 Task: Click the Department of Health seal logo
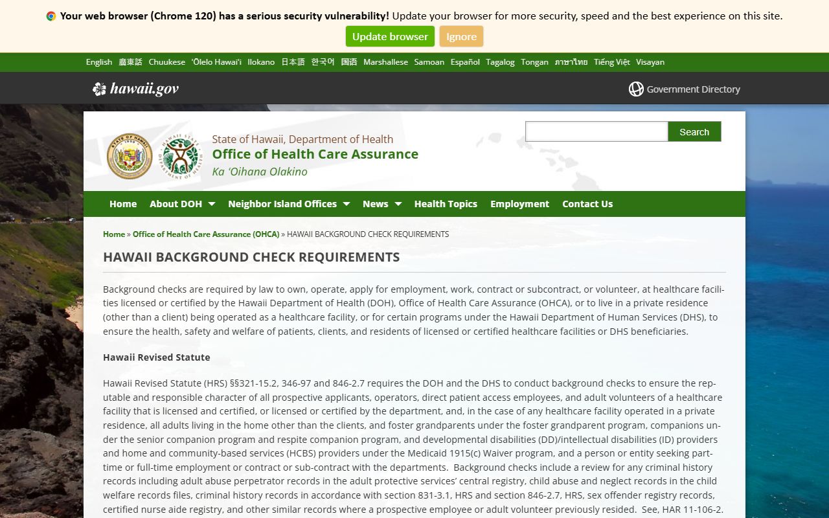[181, 156]
